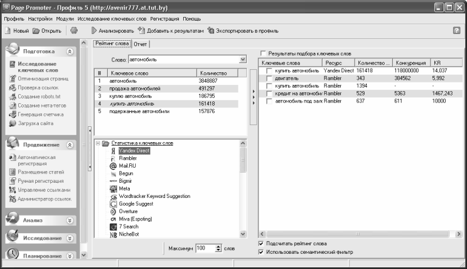
Task: Toggle Использовать семантический фильтр checkbox
Action: coord(261,251)
